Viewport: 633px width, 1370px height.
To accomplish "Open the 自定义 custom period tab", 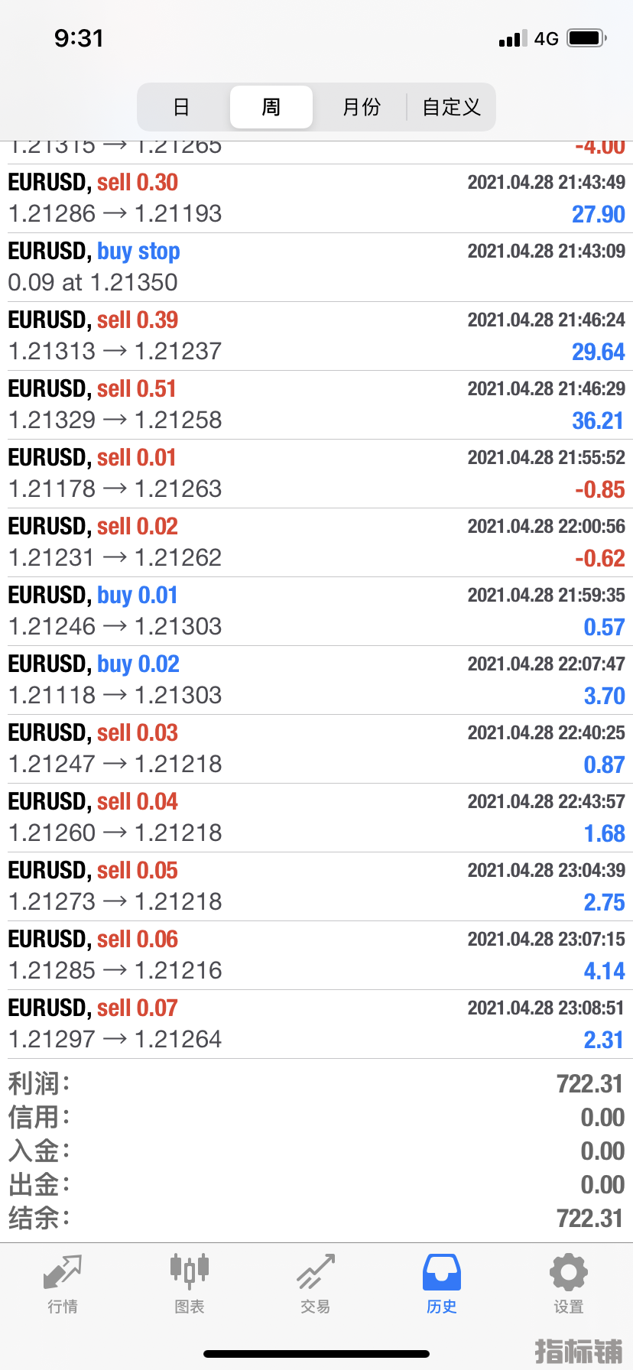I will tap(451, 107).
